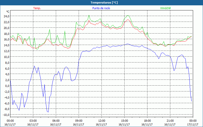203x127 pixels.
Task: Click the '18,0' y-axis value
Action: [7, 34]
